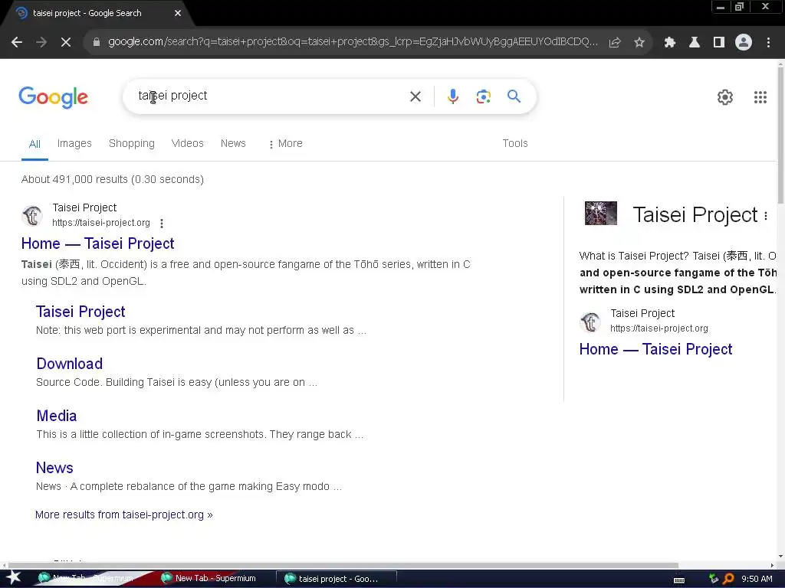Image resolution: width=785 pixels, height=588 pixels.
Task: Open the Download sitelink
Action: (x=70, y=364)
